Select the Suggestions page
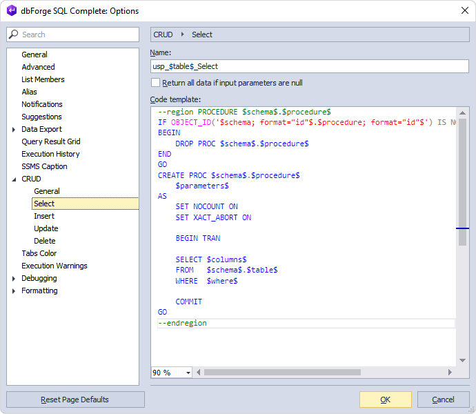The image size is (476, 414). [41, 117]
